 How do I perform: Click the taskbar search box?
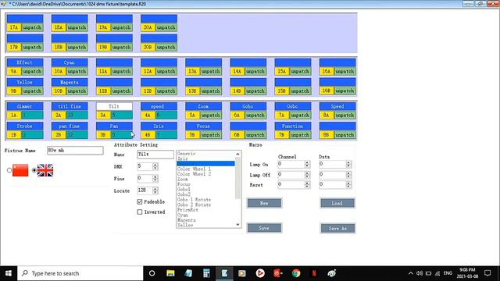pyautogui.click(x=80, y=273)
